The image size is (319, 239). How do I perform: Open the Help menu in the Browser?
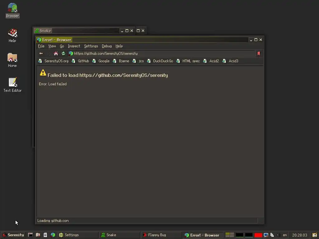coord(119,46)
